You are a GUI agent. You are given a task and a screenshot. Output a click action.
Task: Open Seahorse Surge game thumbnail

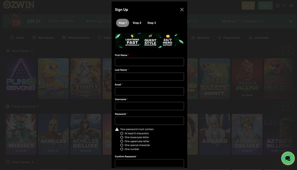(x=53, y=78)
